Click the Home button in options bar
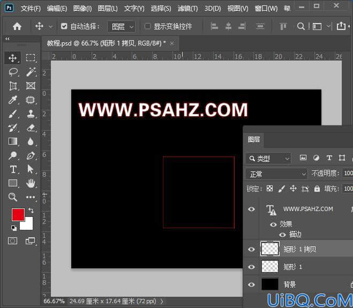353x308 pixels. (x=17, y=26)
